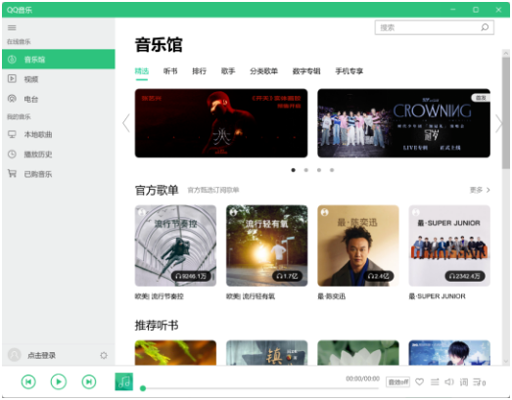
Task: Click into the 搜索 search field
Action: (x=435, y=27)
